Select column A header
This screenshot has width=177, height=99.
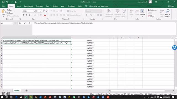coord(37,38)
